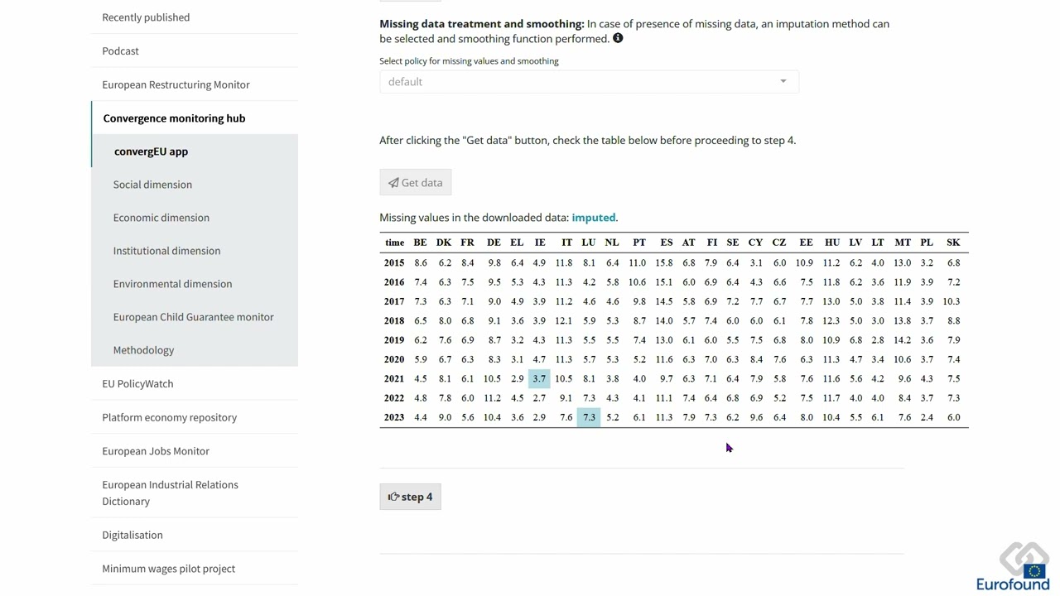Click the EU flag in the Eurofound logo

[1033, 571]
